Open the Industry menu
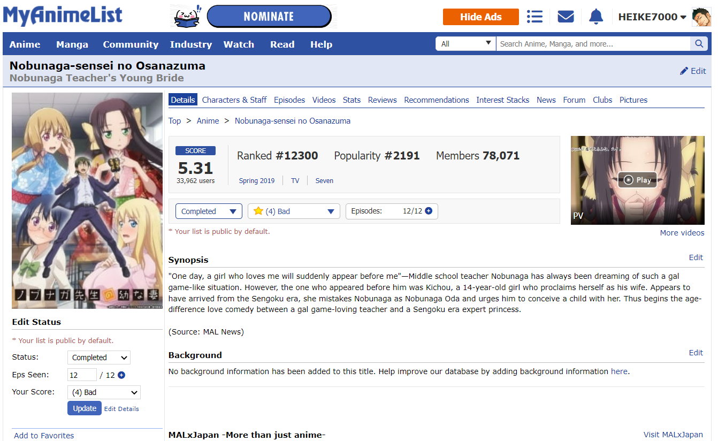 (191, 44)
